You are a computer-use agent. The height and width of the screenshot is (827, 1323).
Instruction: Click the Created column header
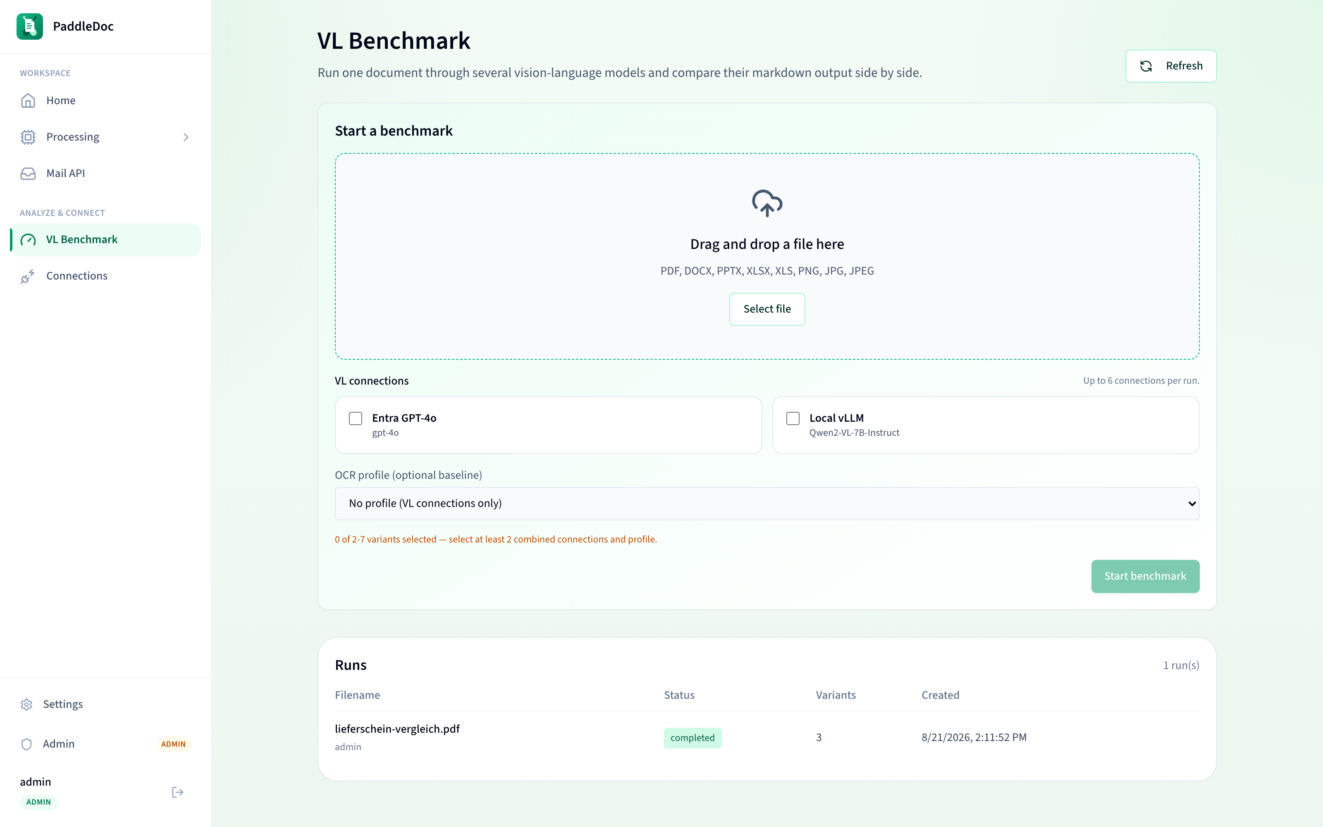[940, 695]
